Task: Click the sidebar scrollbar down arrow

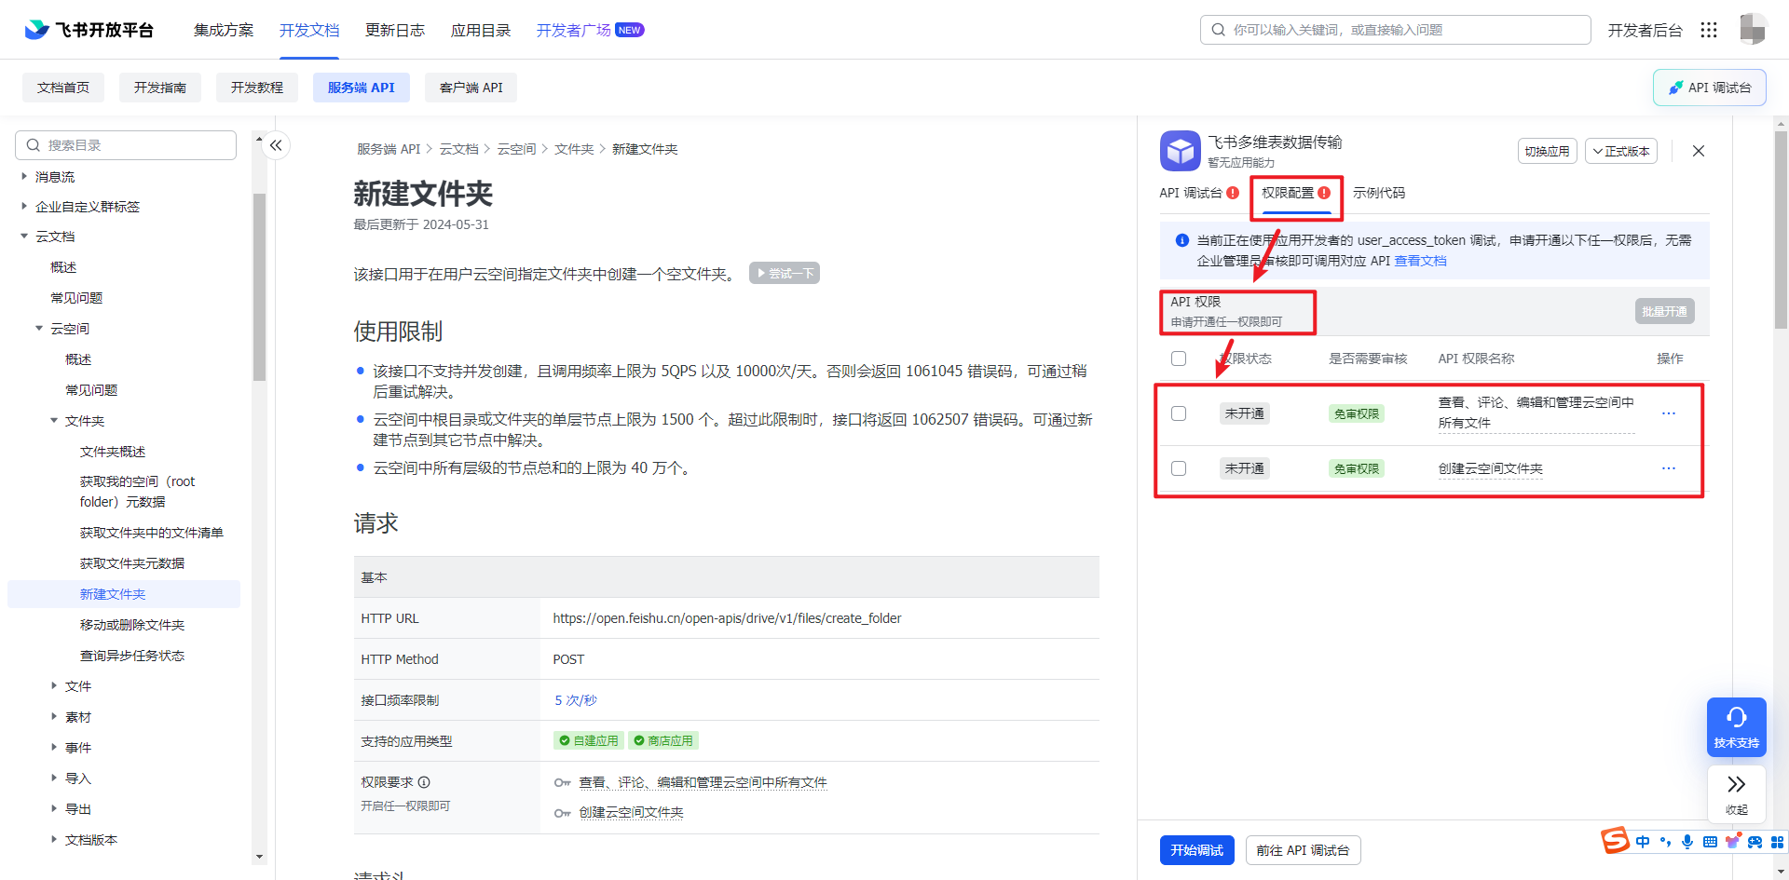Action: click(259, 857)
